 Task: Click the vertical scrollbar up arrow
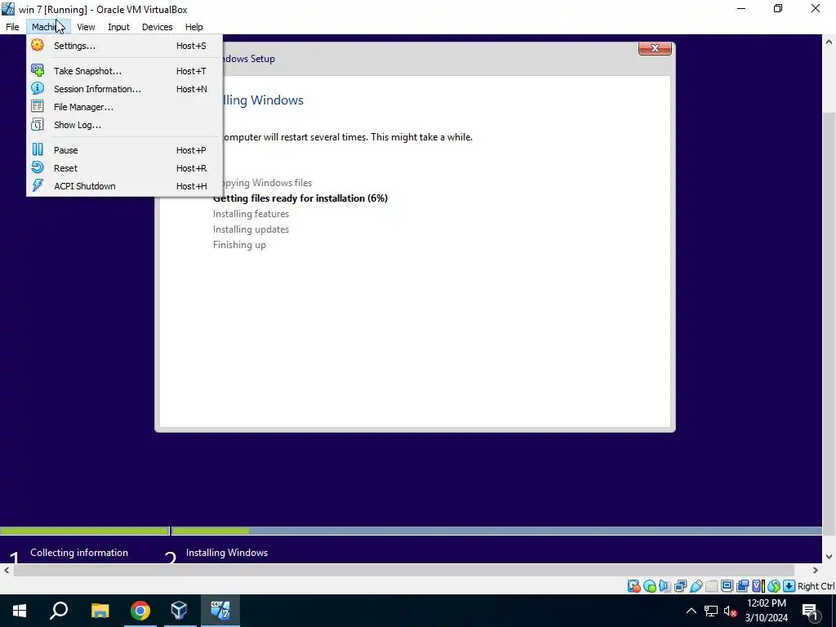point(829,42)
